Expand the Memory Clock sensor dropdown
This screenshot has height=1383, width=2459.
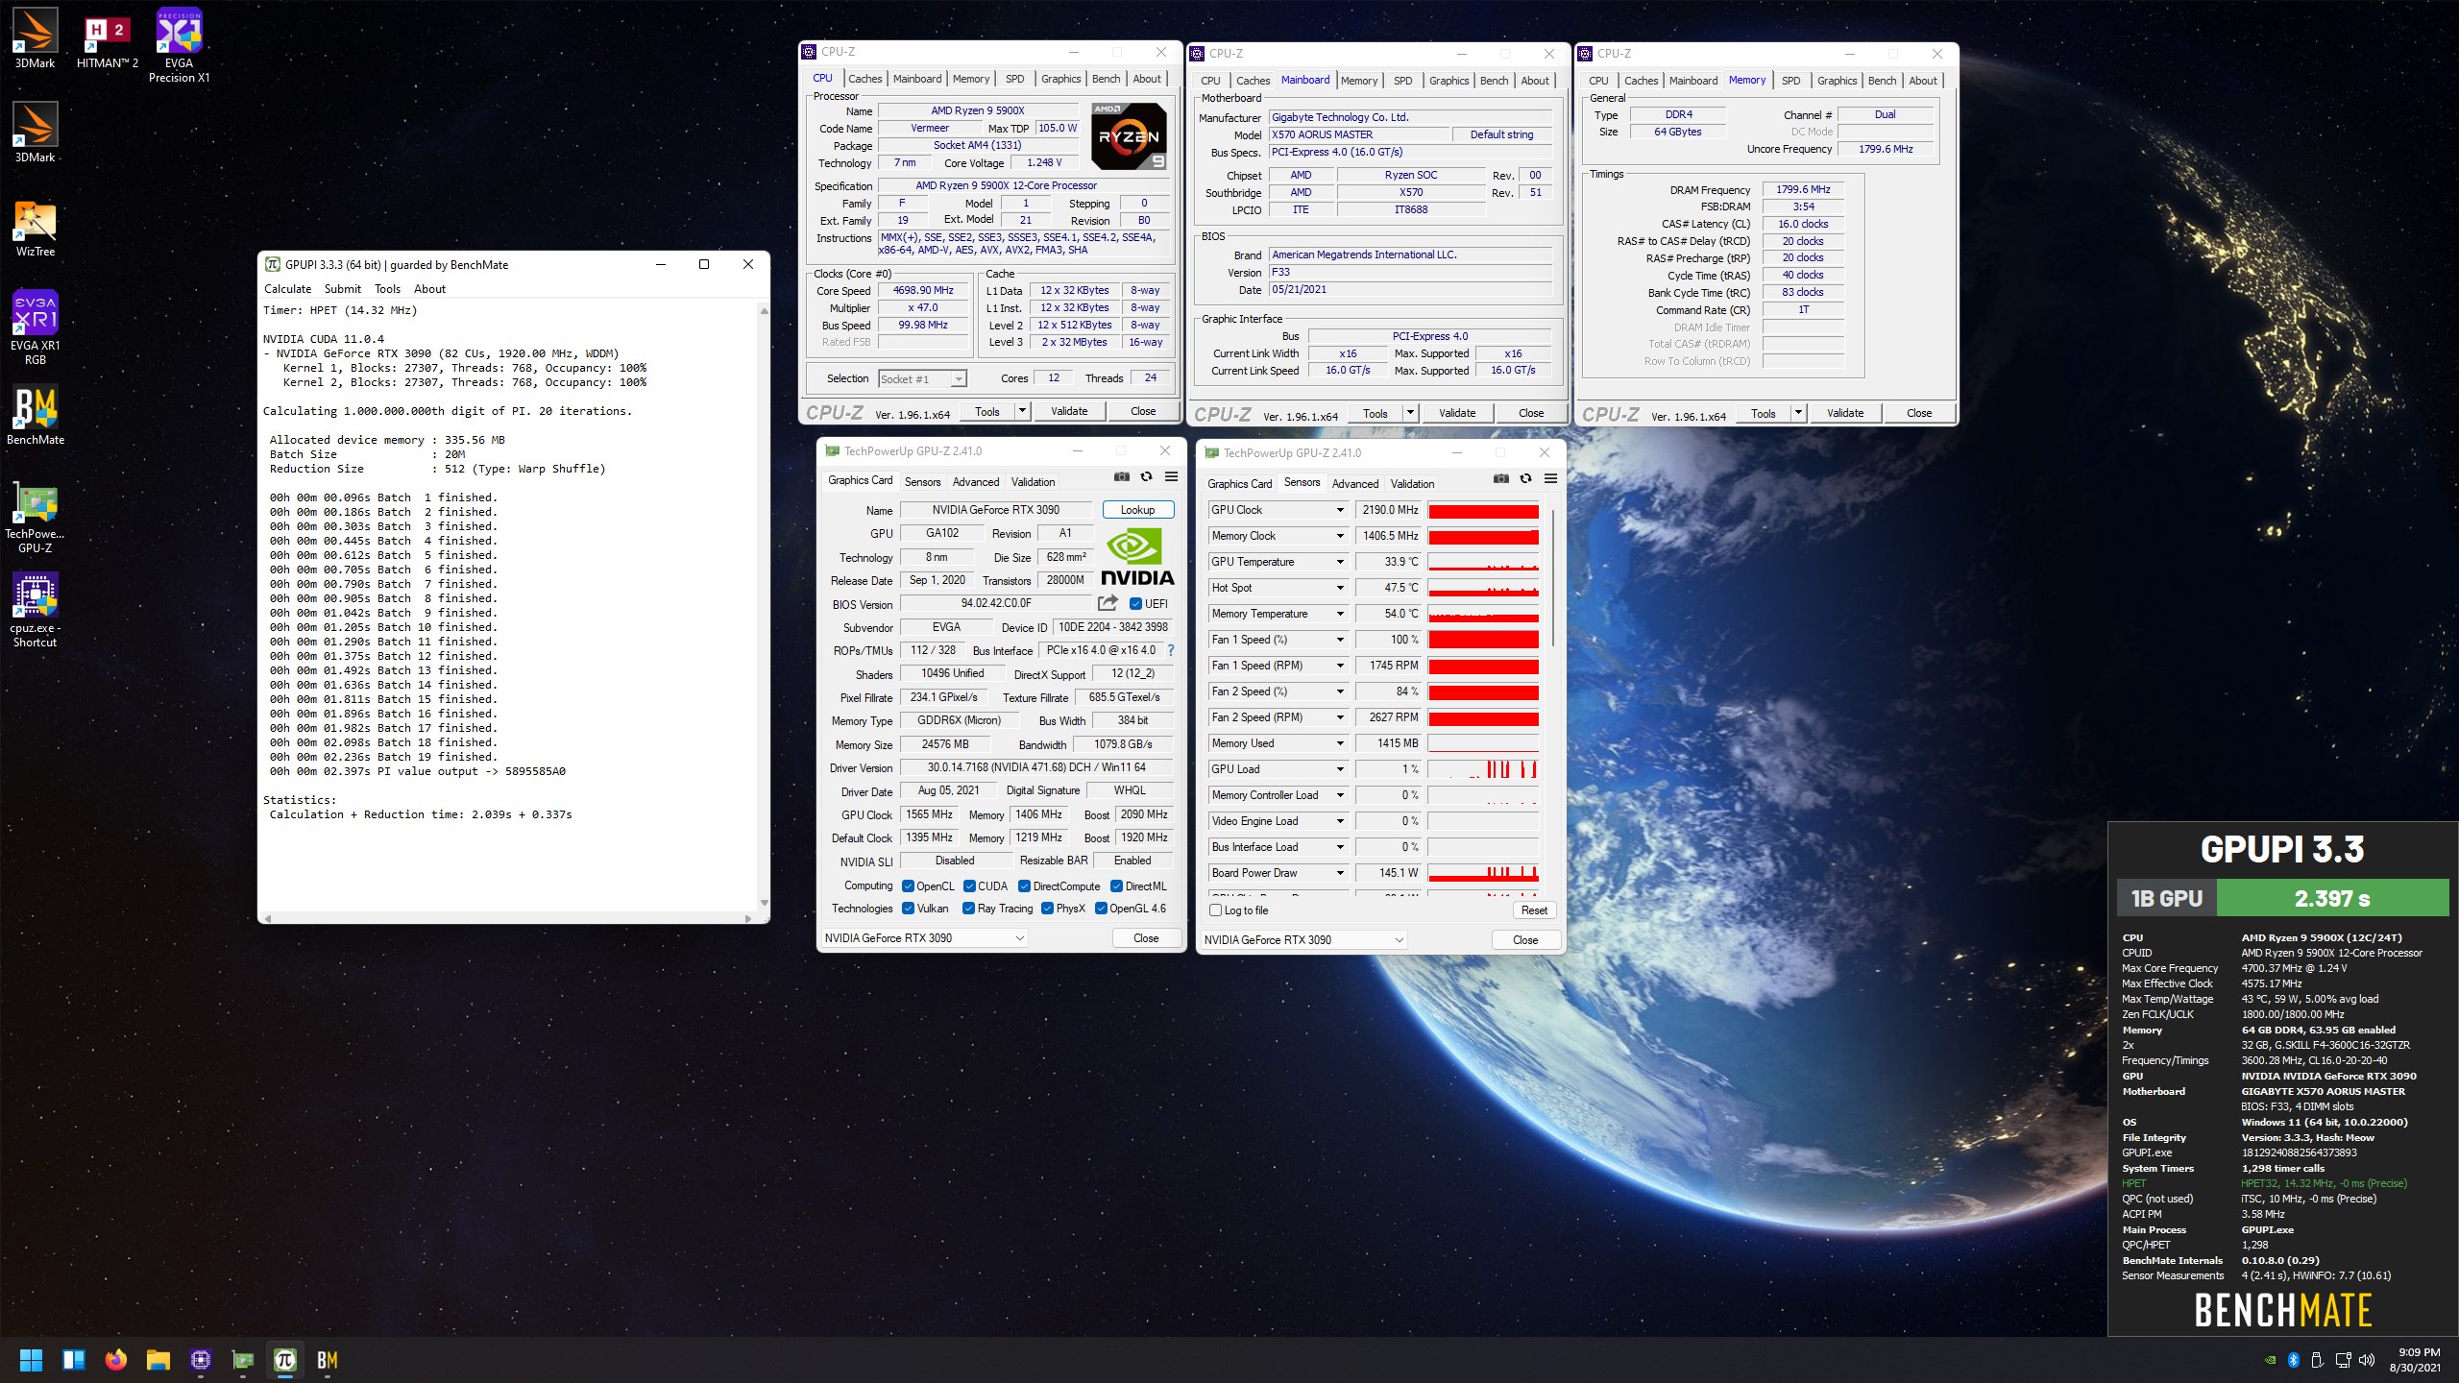pyautogui.click(x=1339, y=536)
